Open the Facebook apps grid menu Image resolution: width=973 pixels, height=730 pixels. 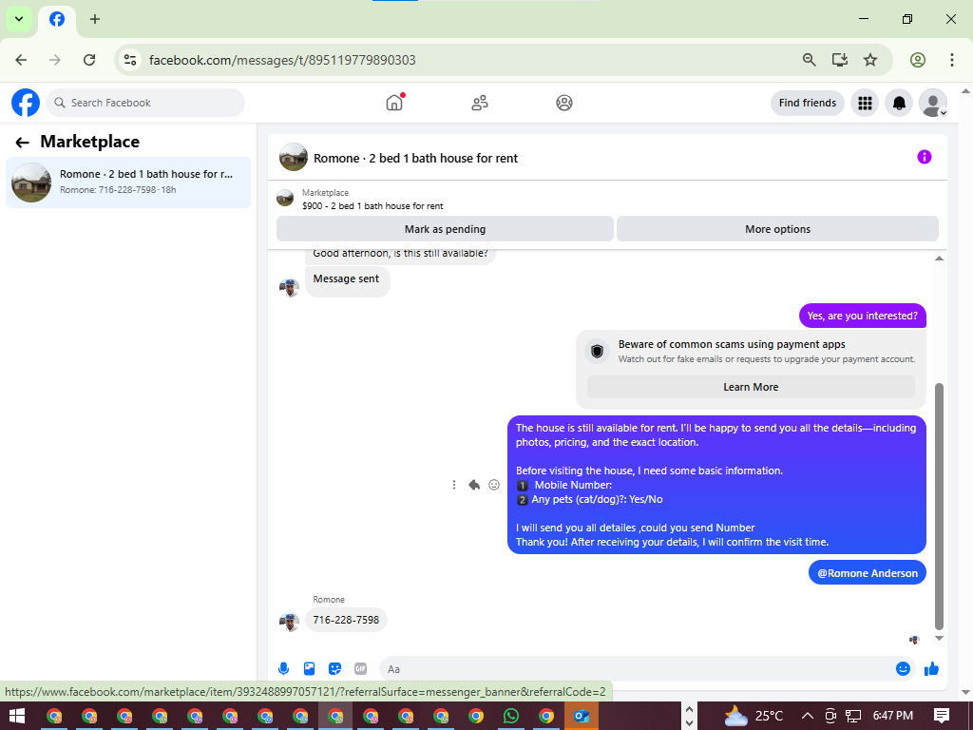point(865,103)
